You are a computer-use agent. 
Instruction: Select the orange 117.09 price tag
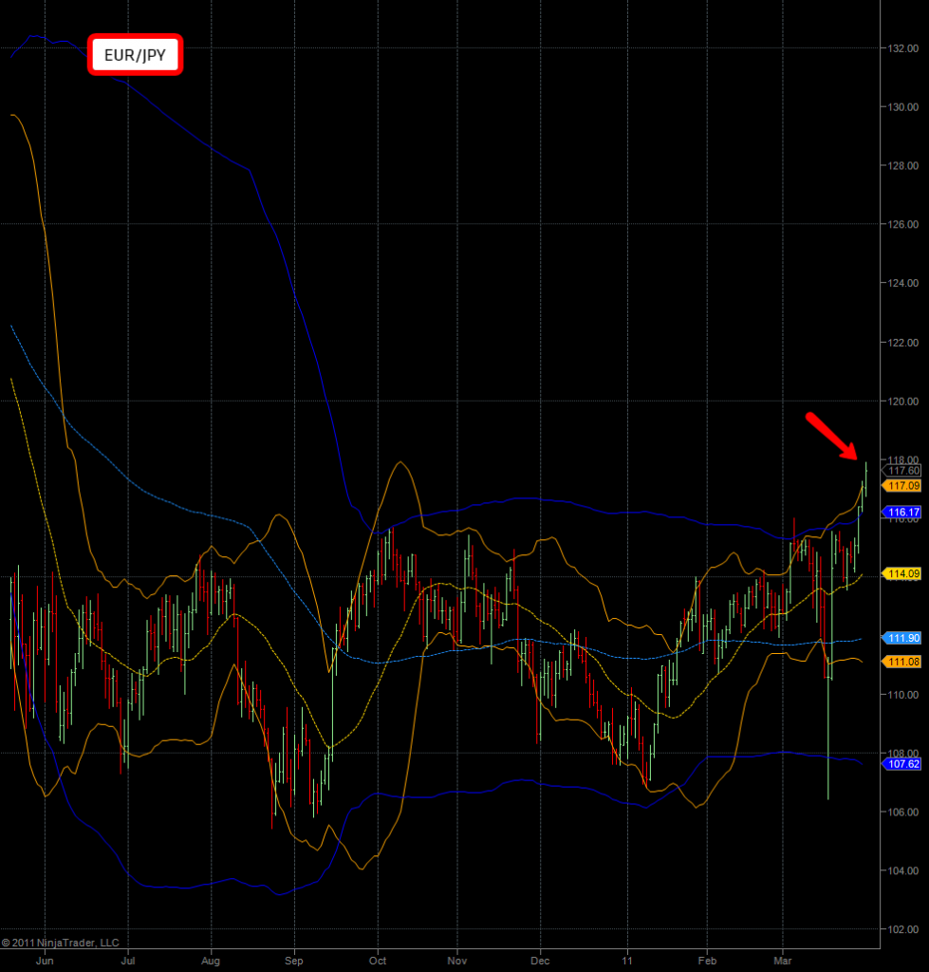(x=901, y=485)
